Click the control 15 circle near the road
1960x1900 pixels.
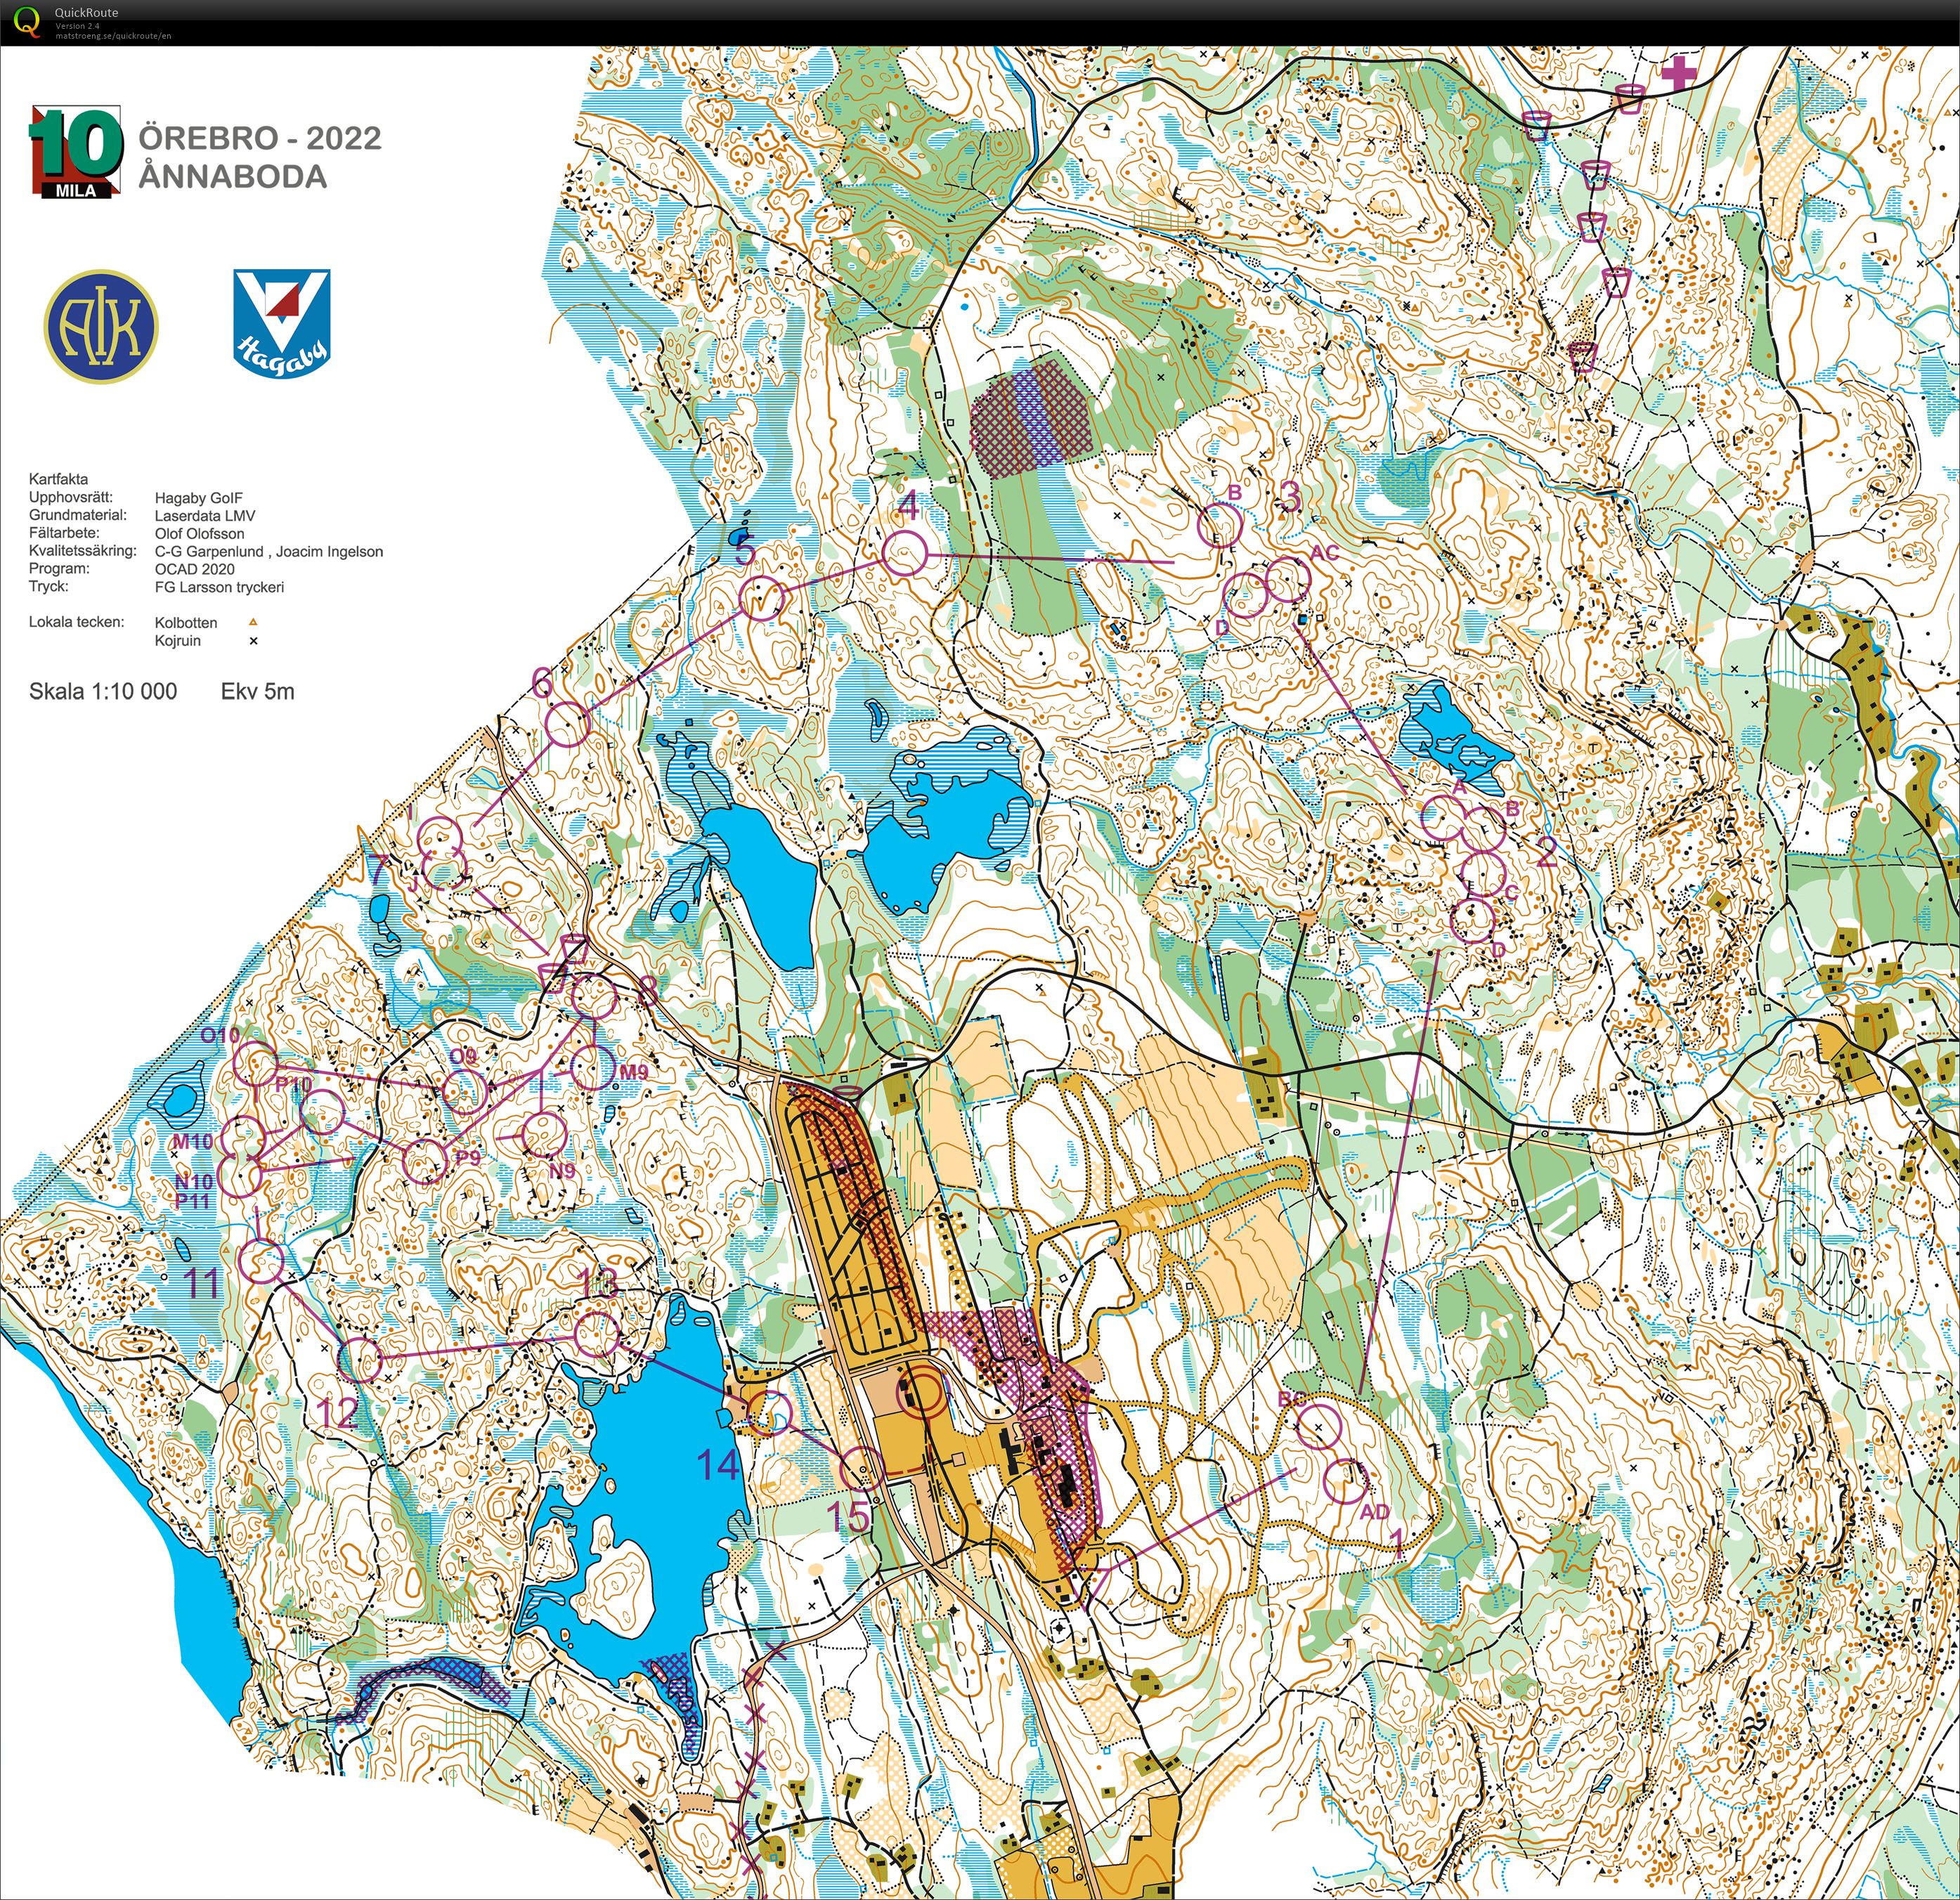point(861,1469)
